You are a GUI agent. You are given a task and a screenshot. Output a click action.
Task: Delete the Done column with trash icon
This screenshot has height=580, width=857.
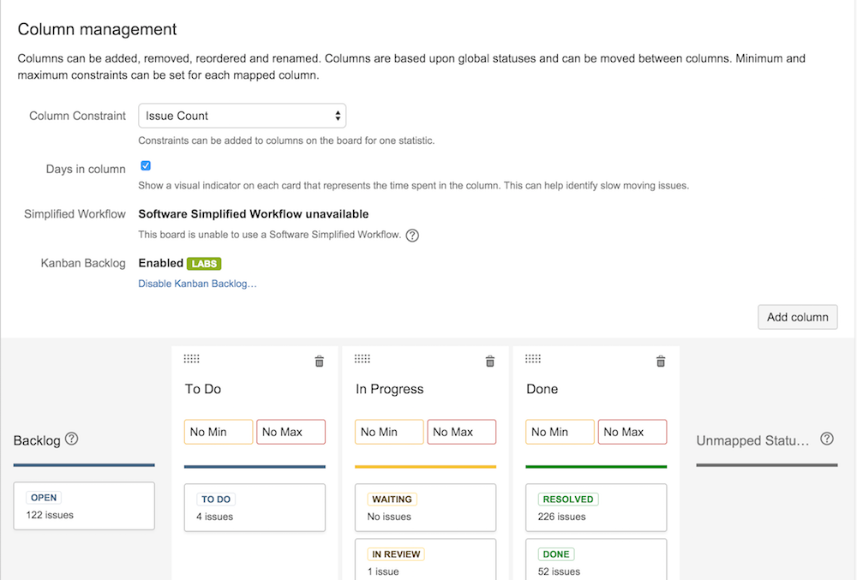tap(660, 361)
